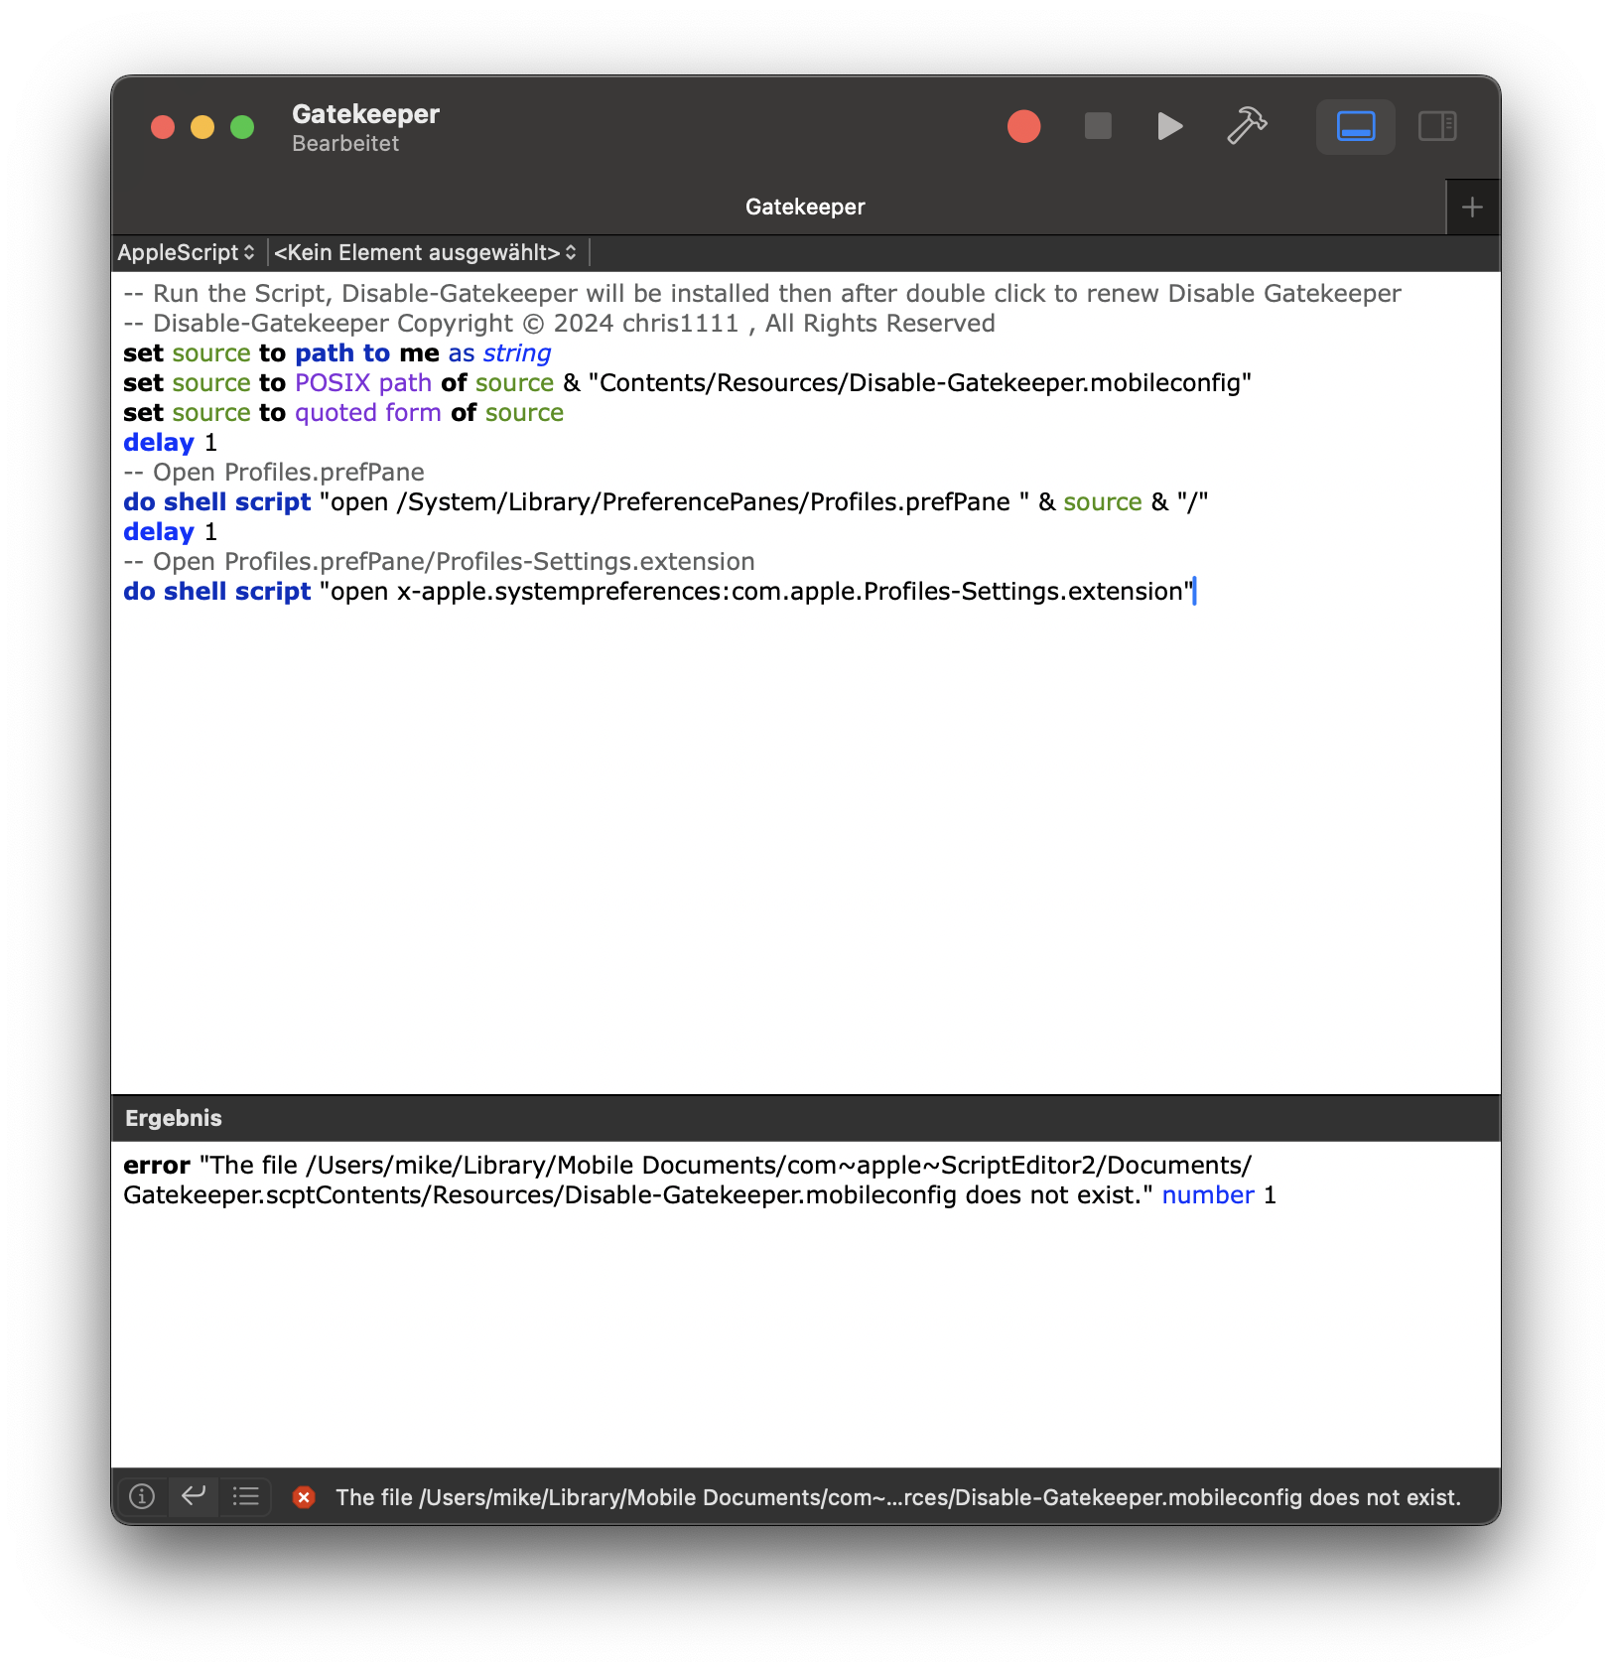The width and height of the screenshot is (1612, 1672).
Task: Click the copyright comment line
Action: [559, 324]
